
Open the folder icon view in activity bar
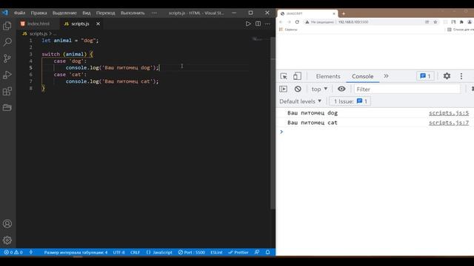7,107
